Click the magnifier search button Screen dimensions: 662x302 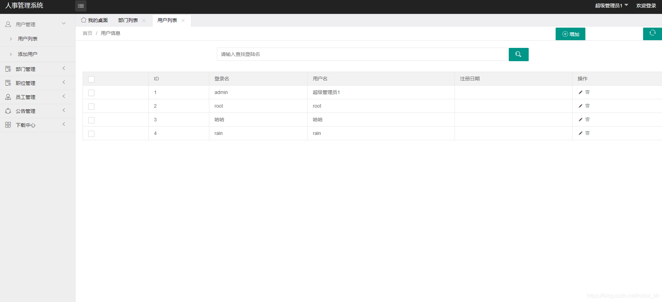pos(519,55)
